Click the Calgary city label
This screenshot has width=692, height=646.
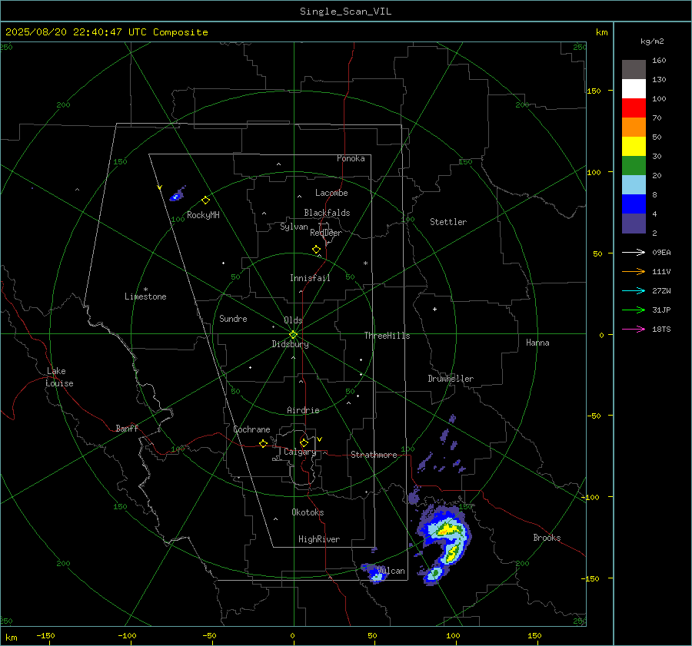tap(300, 452)
